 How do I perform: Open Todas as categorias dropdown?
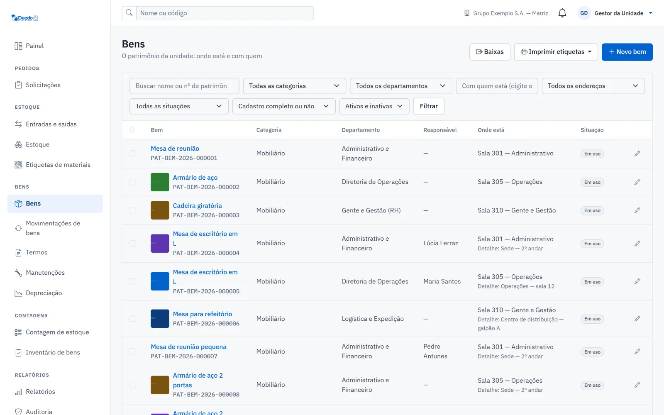(x=294, y=86)
